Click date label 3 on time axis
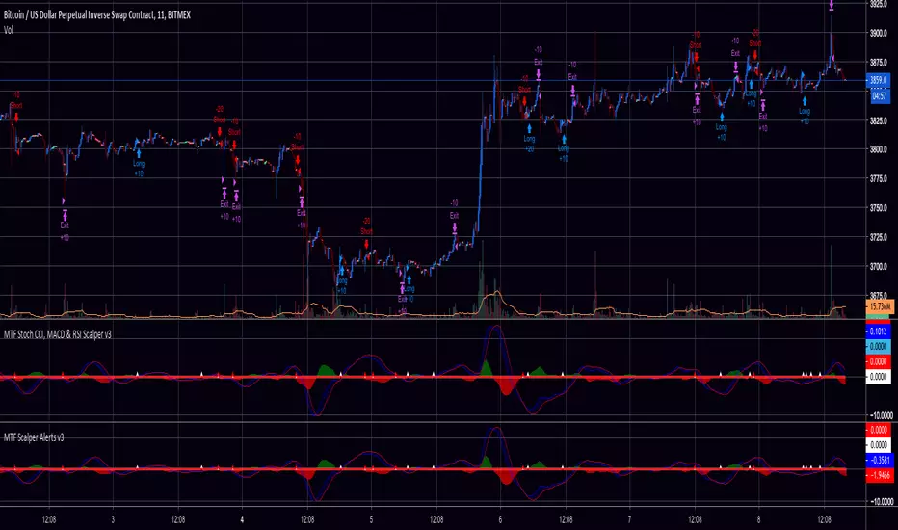898x530 pixels. [x=113, y=519]
